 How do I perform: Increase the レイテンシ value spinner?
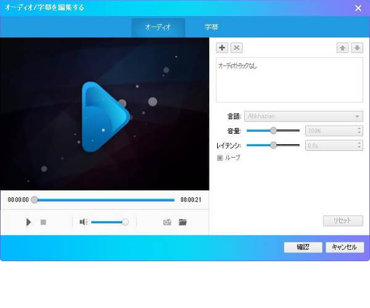pyautogui.click(x=359, y=143)
